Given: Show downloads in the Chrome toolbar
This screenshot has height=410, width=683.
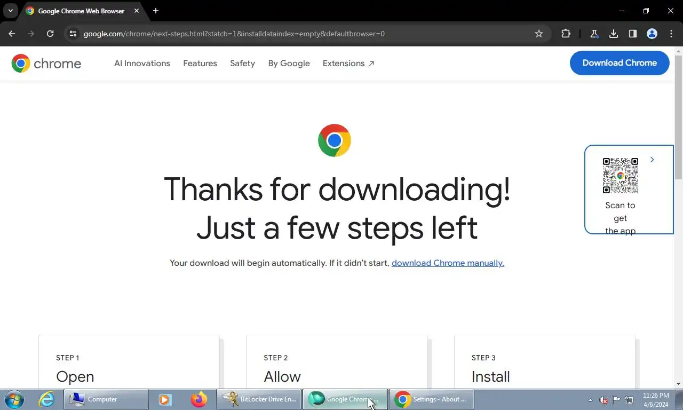Looking at the screenshot, I should tap(614, 34).
